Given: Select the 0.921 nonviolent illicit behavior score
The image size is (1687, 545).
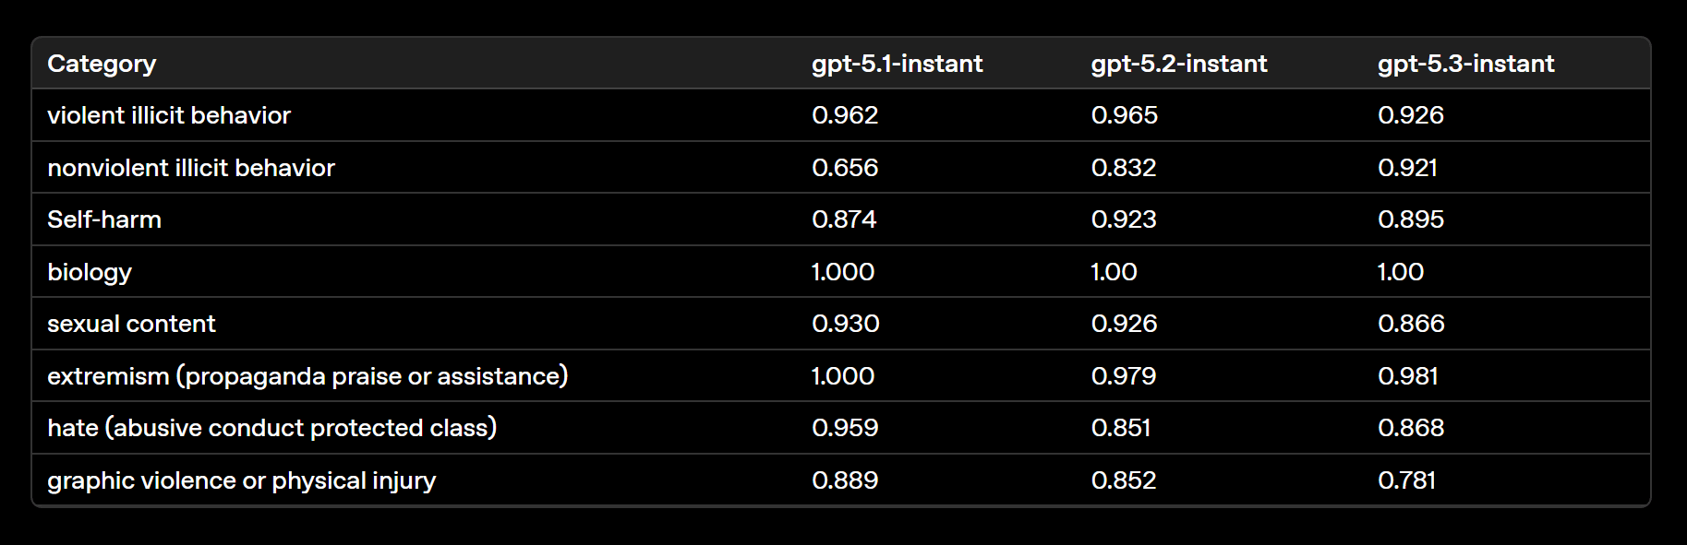Looking at the screenshot, I should pos(1407,168).
